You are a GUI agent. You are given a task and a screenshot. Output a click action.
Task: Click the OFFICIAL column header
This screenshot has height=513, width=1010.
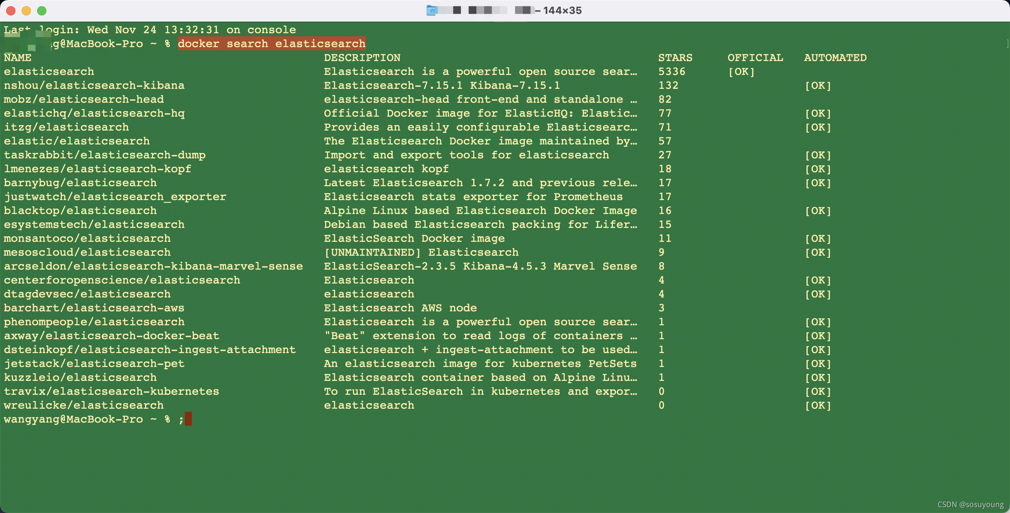pyautogui.click(x=756, y=58)
